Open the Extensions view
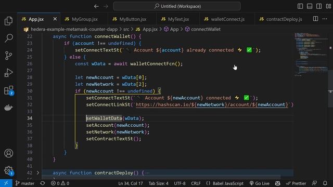This screenshot has height=187, width=333. 8,90
